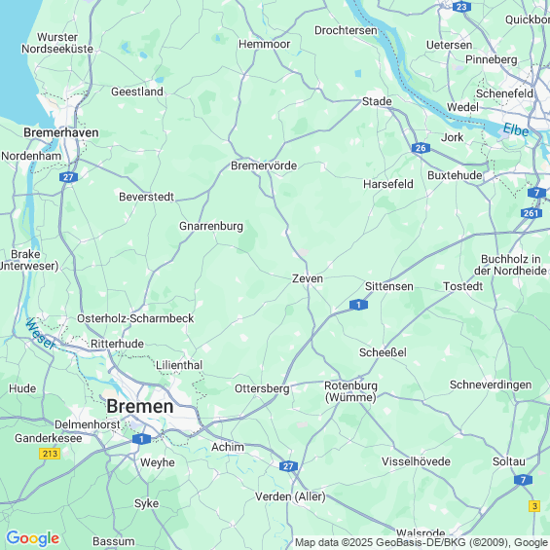Click the yellow 213 road shield
Viewport: 550px width, 550px height.
click(50, 454)
